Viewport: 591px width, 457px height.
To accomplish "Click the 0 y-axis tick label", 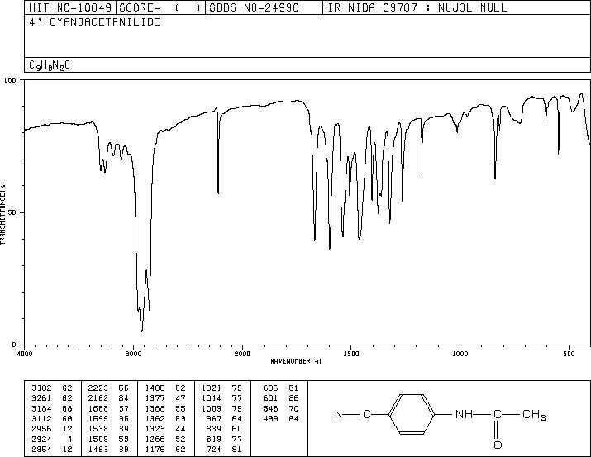I will [x=14, y=345].
